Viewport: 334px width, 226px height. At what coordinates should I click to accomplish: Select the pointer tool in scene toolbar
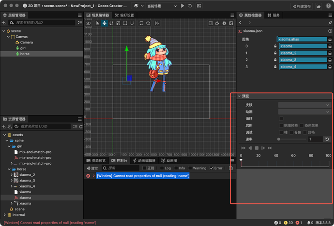[98, 23]
